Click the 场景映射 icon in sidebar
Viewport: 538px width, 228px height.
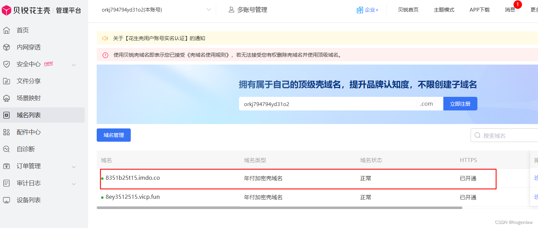coord(6,98)
